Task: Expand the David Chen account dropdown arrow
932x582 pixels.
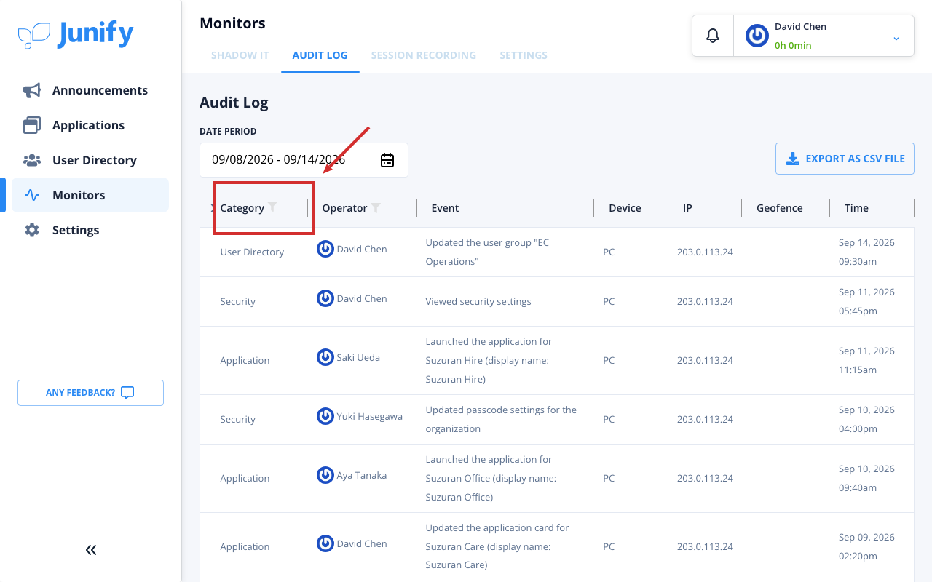Action: click(896, 38)
